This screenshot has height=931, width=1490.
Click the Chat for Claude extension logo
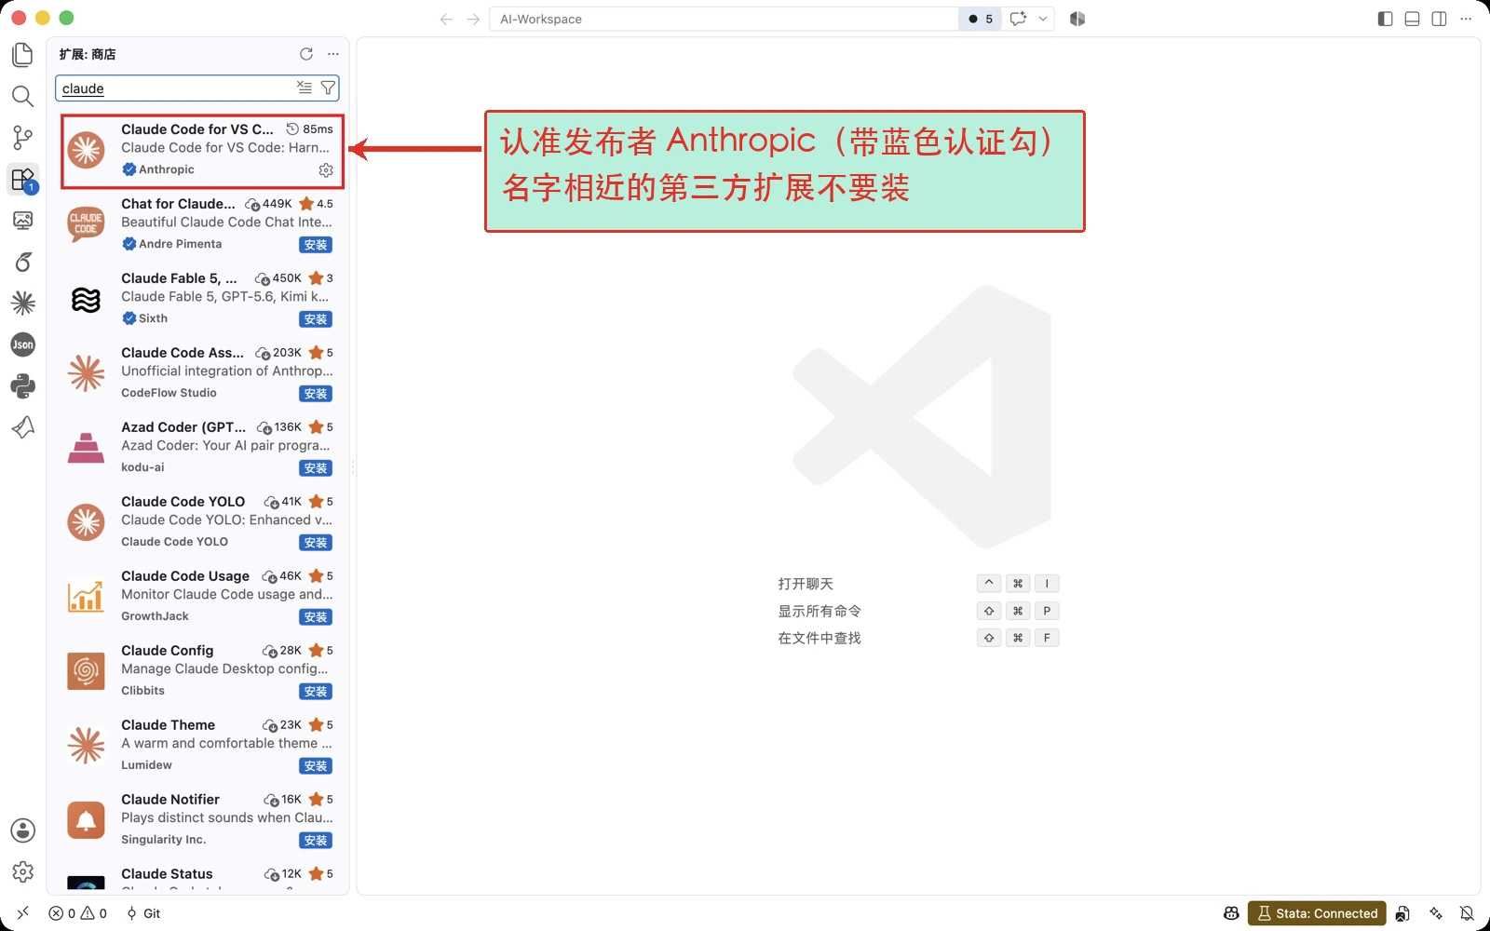pos(86,224)
